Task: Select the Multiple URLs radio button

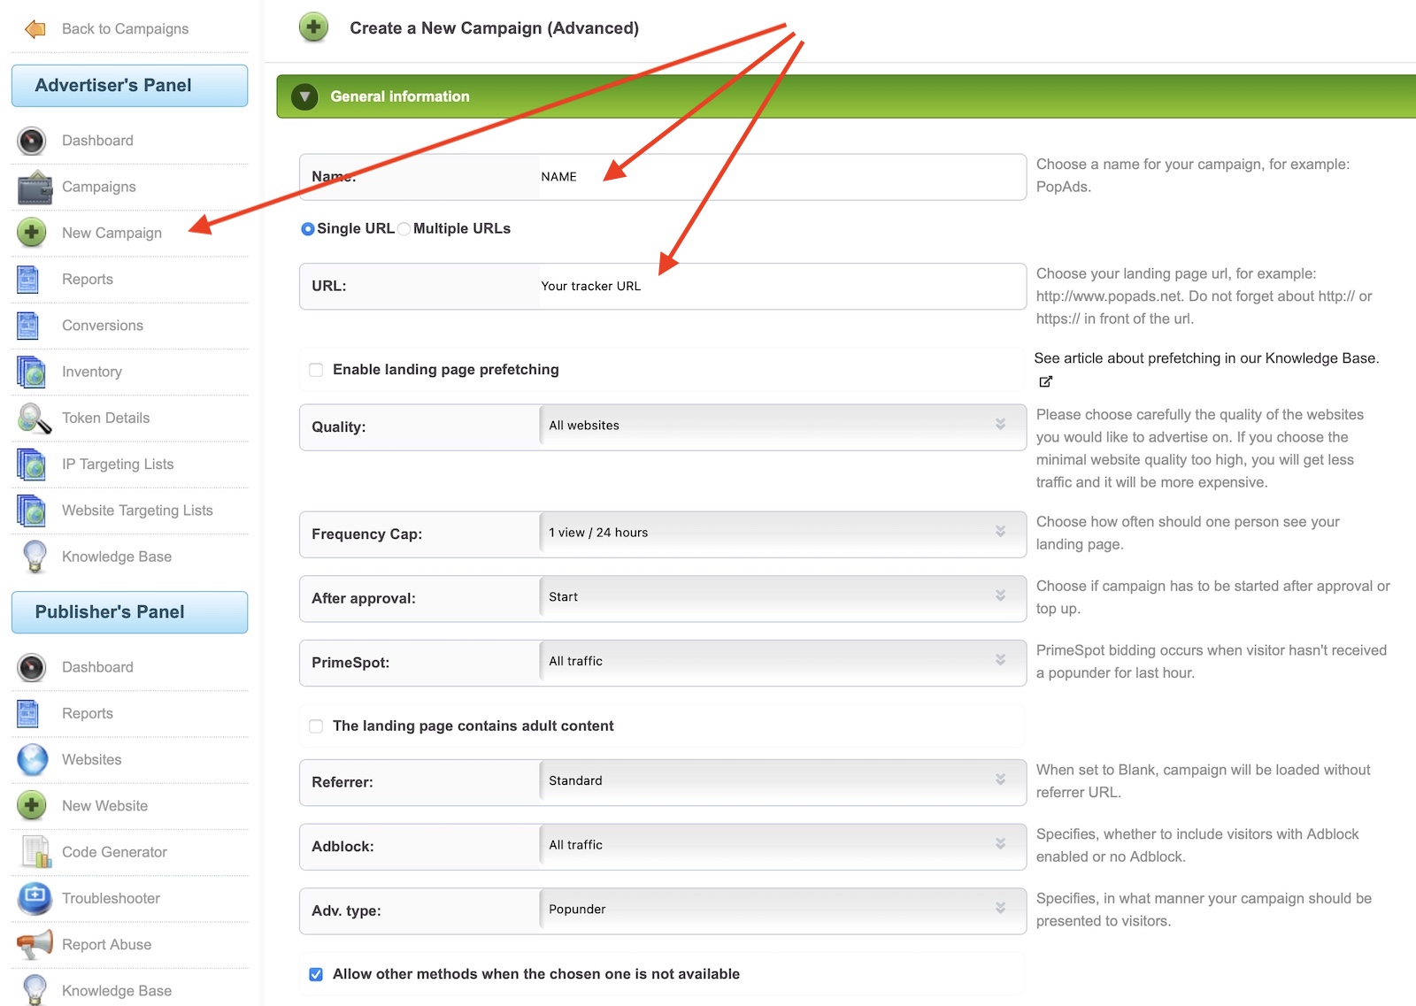Action: coord(404,229)
